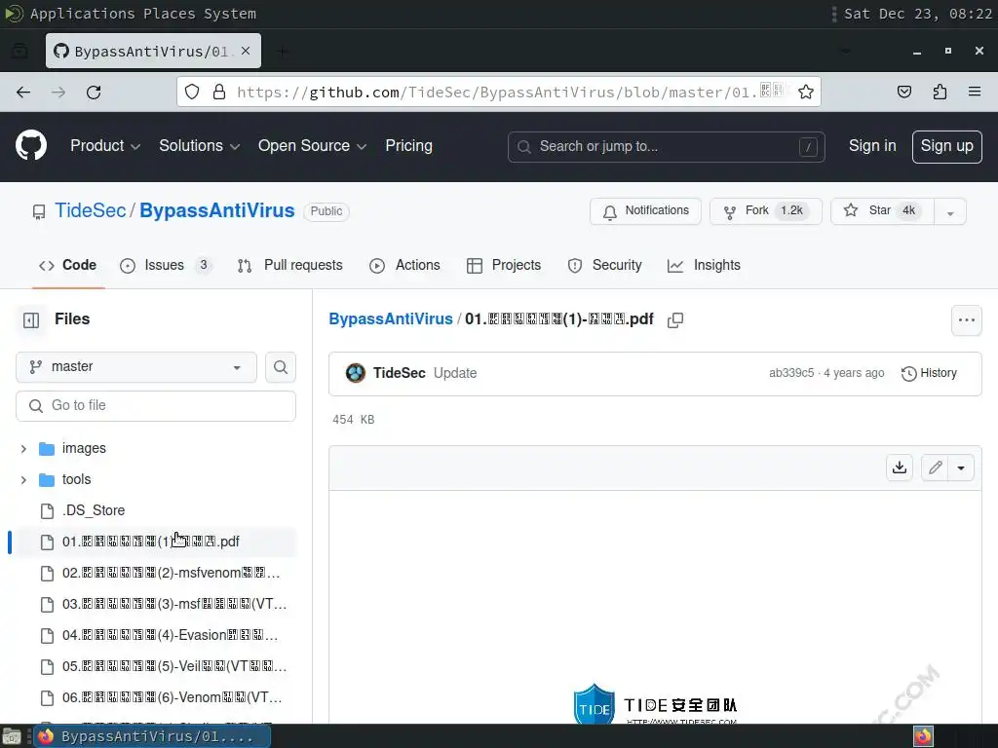Open file 02 msfvenom pdf in tree

coord(156,573)
